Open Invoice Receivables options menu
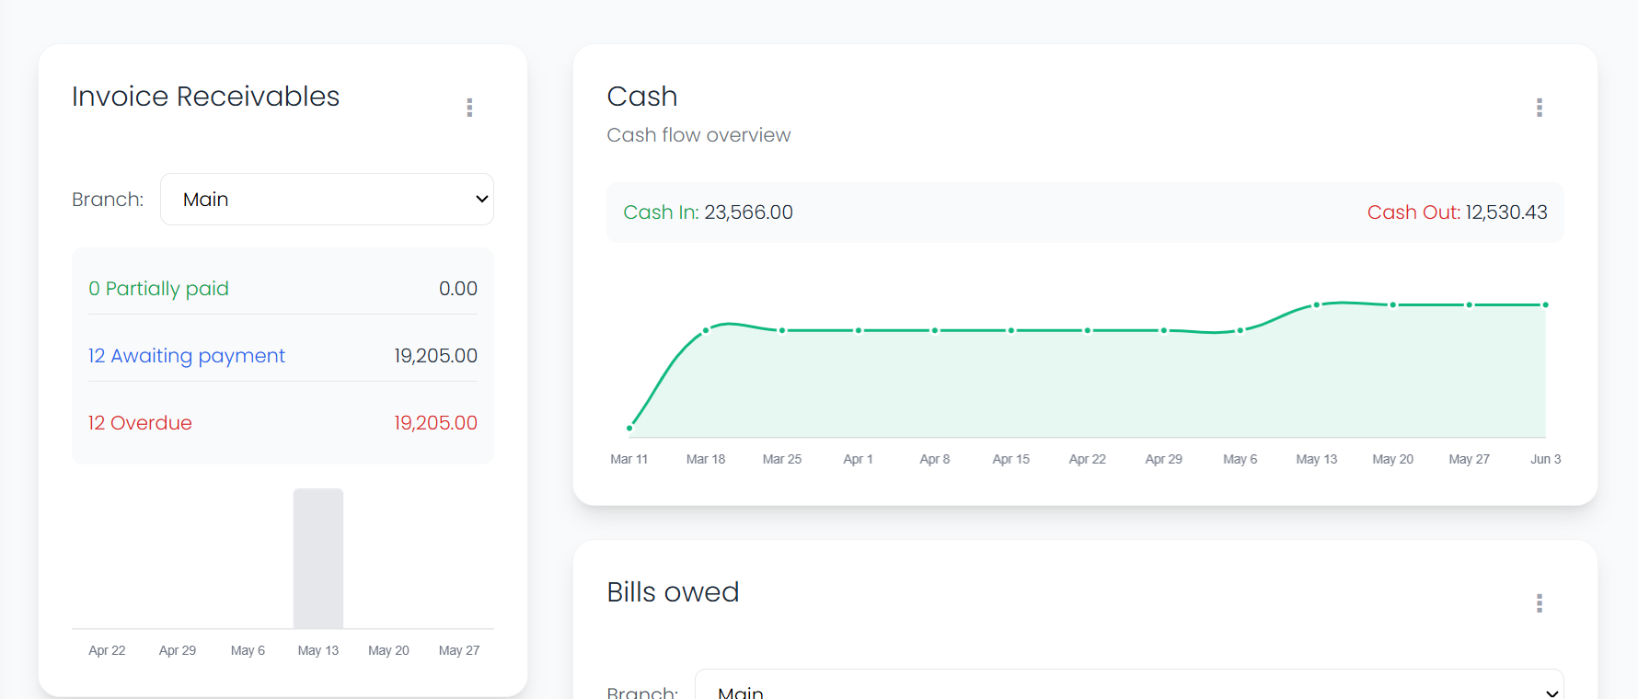1638x699 pixels. pos(469,108)
